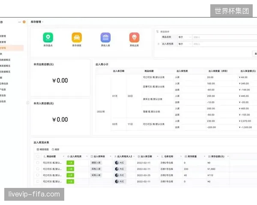Viewport: 257px width, 205px height.
Task: Click the three-dots more icon in sidebar header
Action: click(20, 22)
